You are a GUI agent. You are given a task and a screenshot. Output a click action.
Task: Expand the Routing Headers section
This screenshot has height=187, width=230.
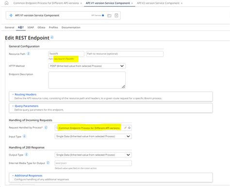[25, 94]
